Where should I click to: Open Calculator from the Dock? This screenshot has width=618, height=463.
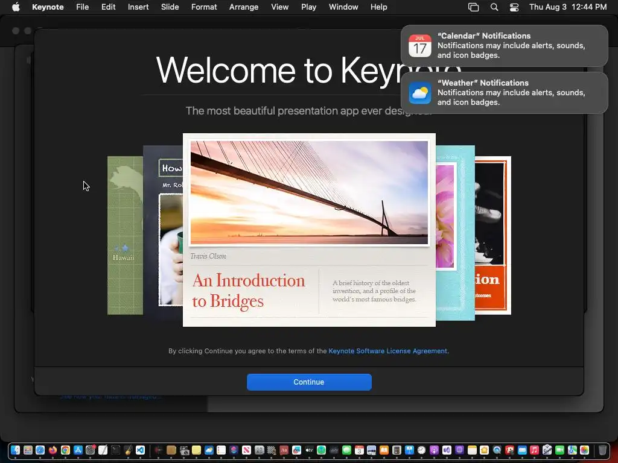tap(397, 450)
